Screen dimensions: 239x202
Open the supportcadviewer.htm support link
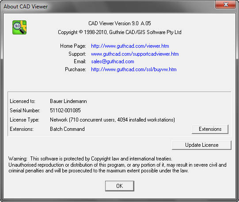[x=135, y=54]
